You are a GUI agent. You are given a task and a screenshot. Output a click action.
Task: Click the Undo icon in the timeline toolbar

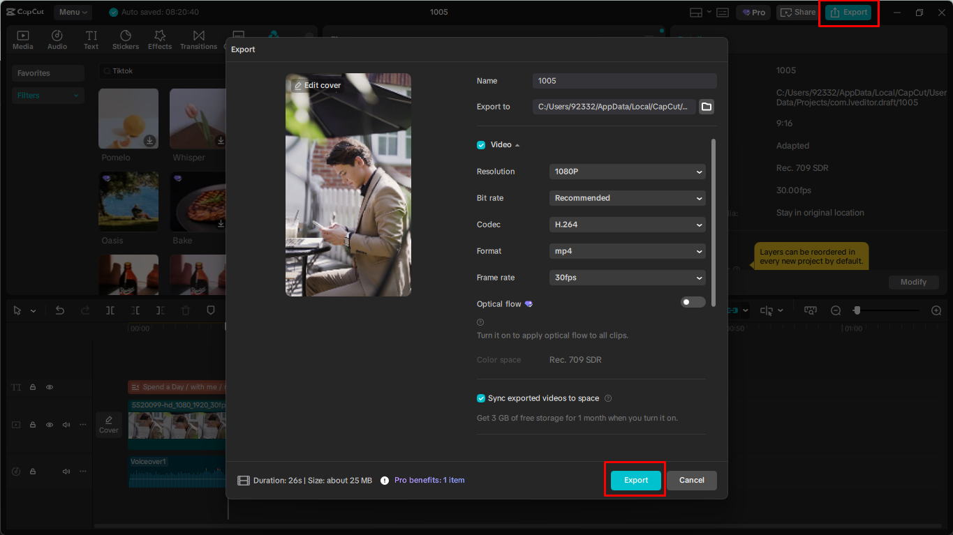(59, 310)
